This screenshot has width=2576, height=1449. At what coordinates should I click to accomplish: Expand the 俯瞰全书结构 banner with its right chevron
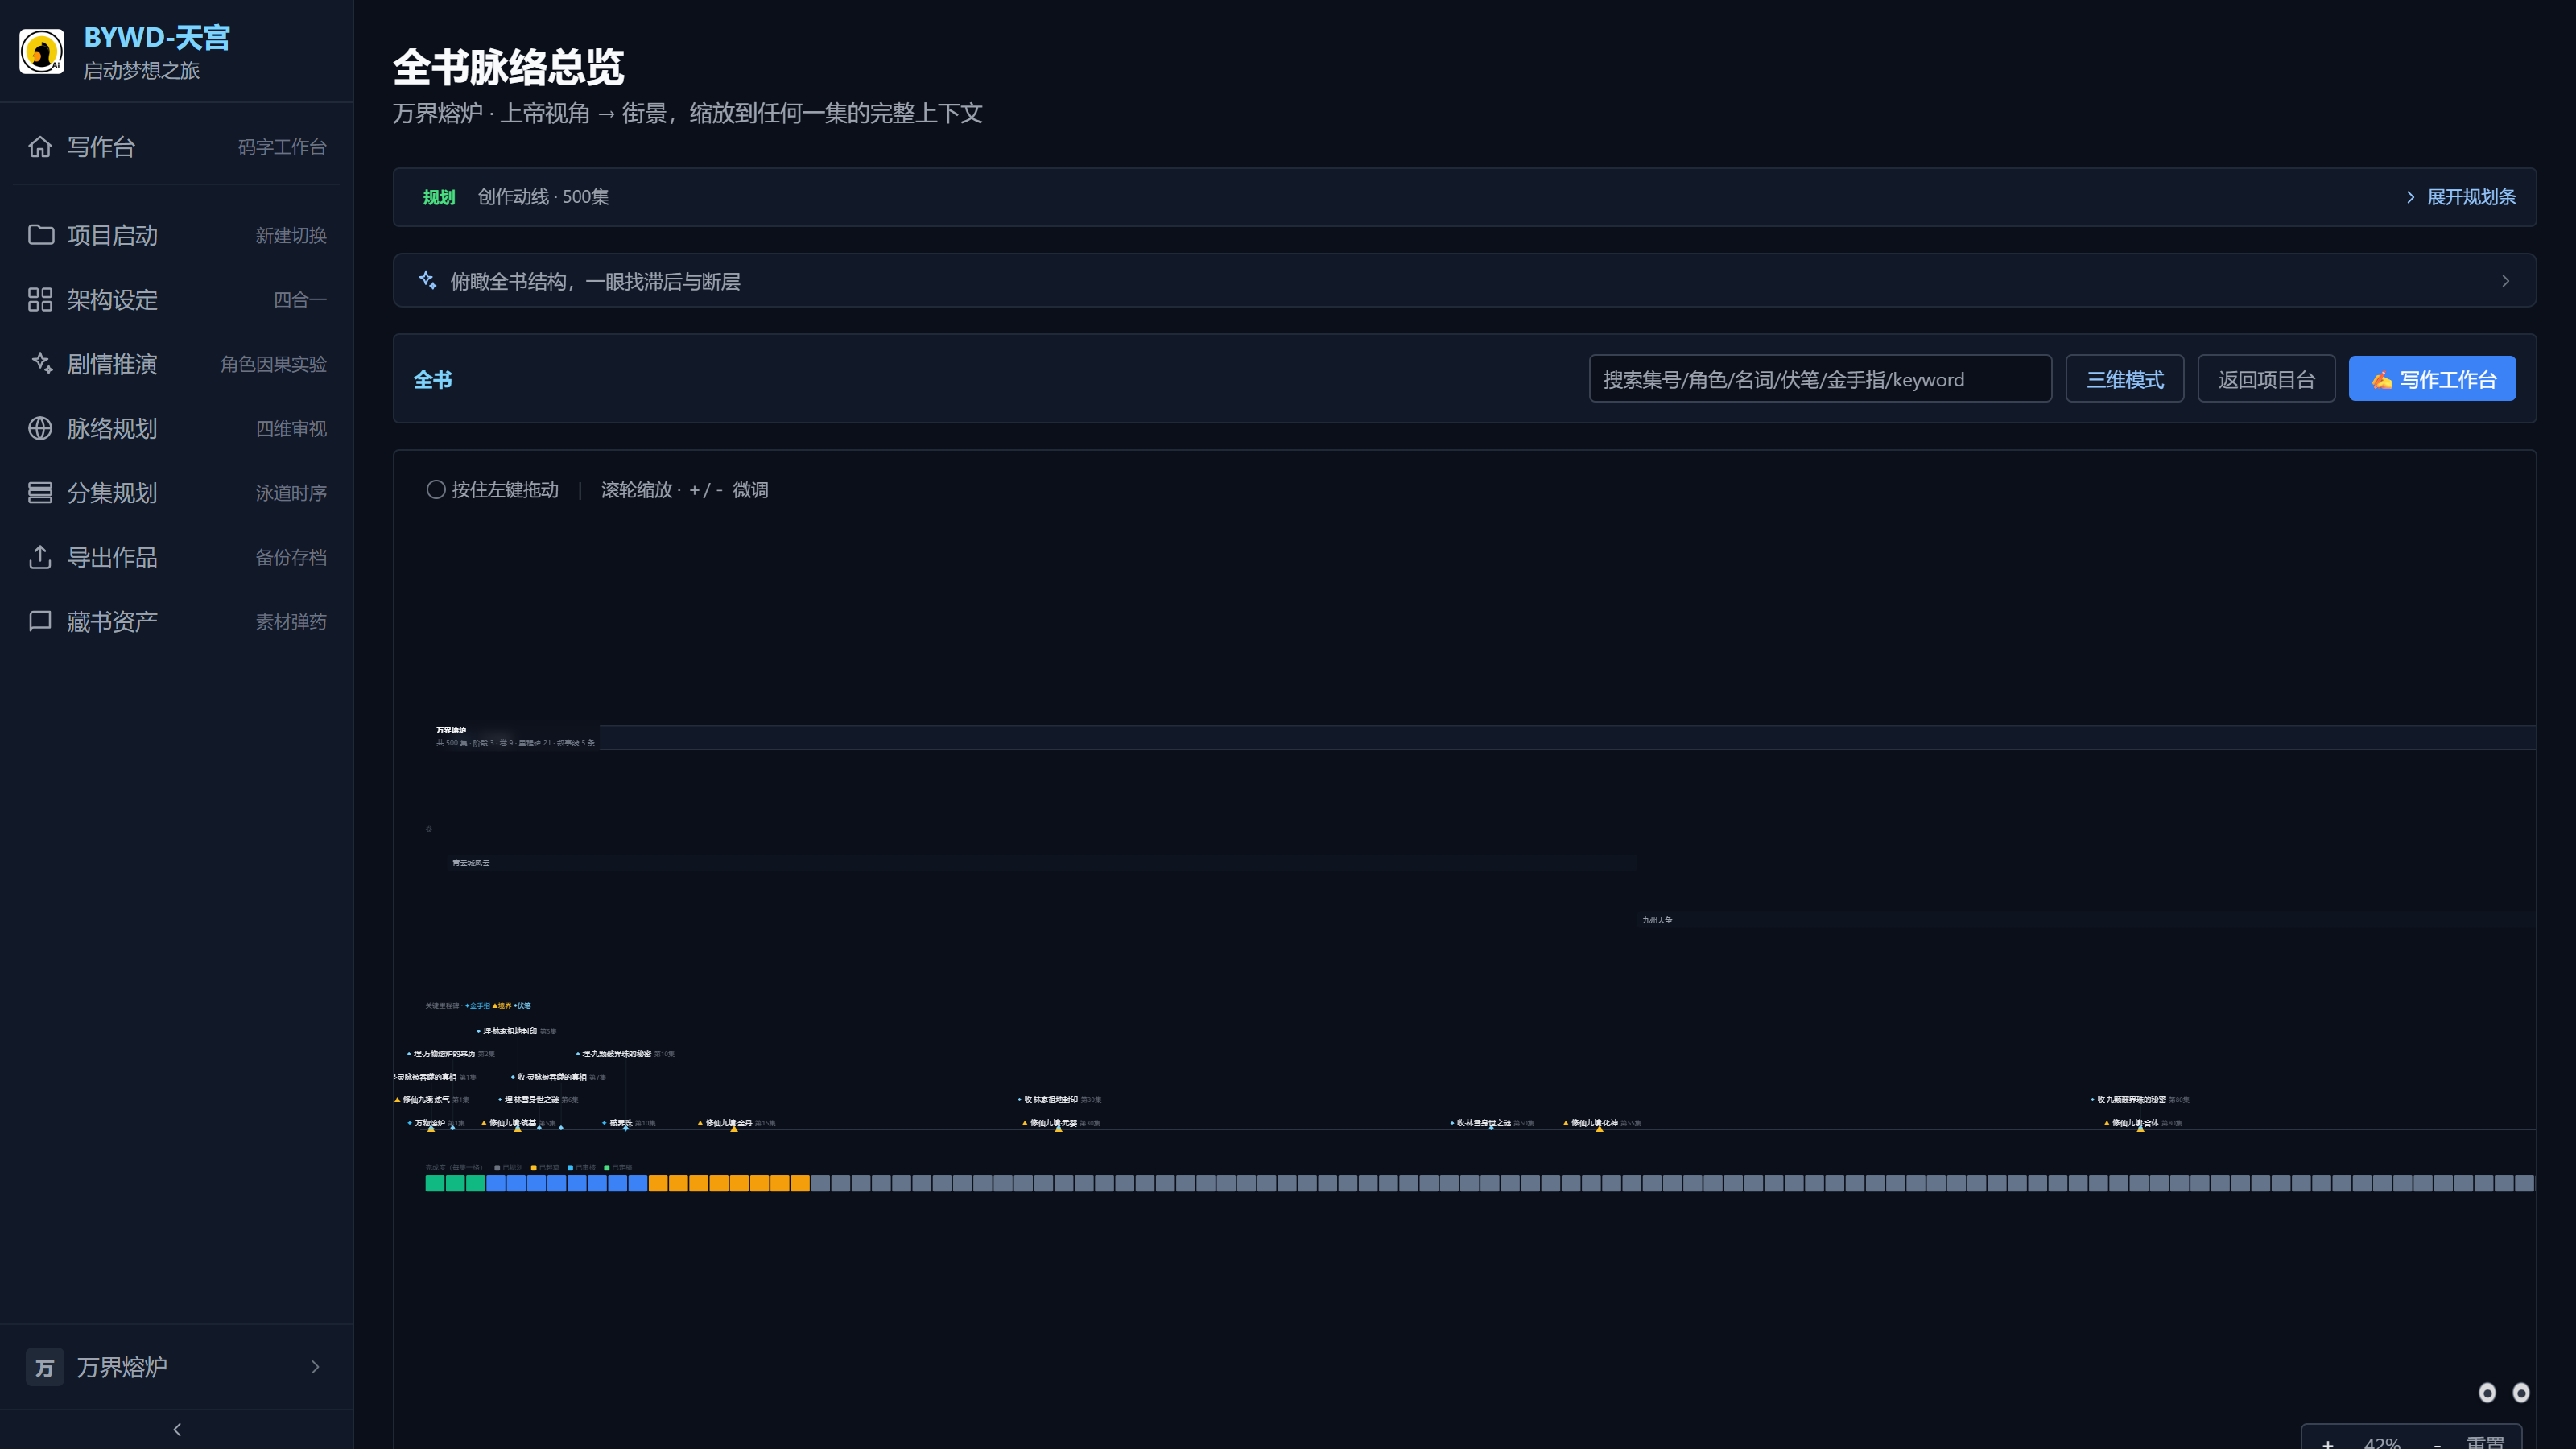pos(2505,281)
